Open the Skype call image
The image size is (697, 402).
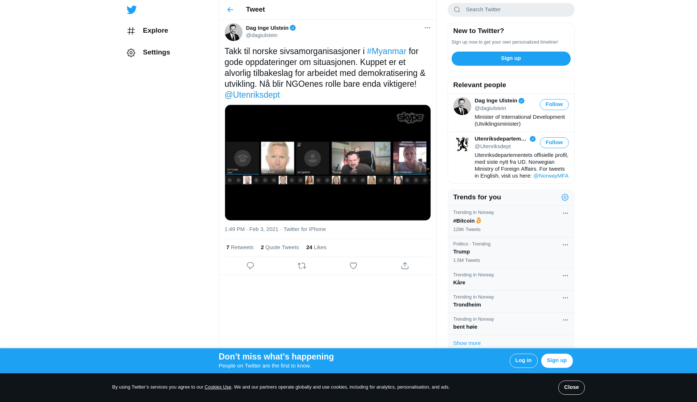[x=327, y=163]
